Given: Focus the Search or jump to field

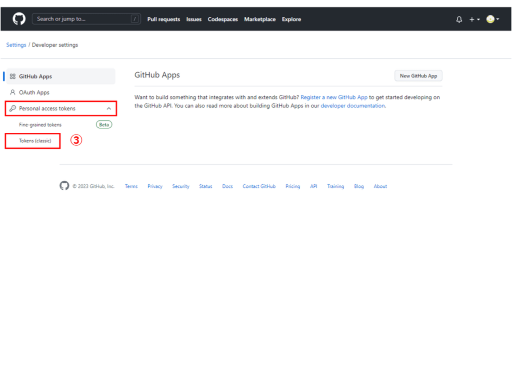Looking at the screenshot, I should 86,19.
